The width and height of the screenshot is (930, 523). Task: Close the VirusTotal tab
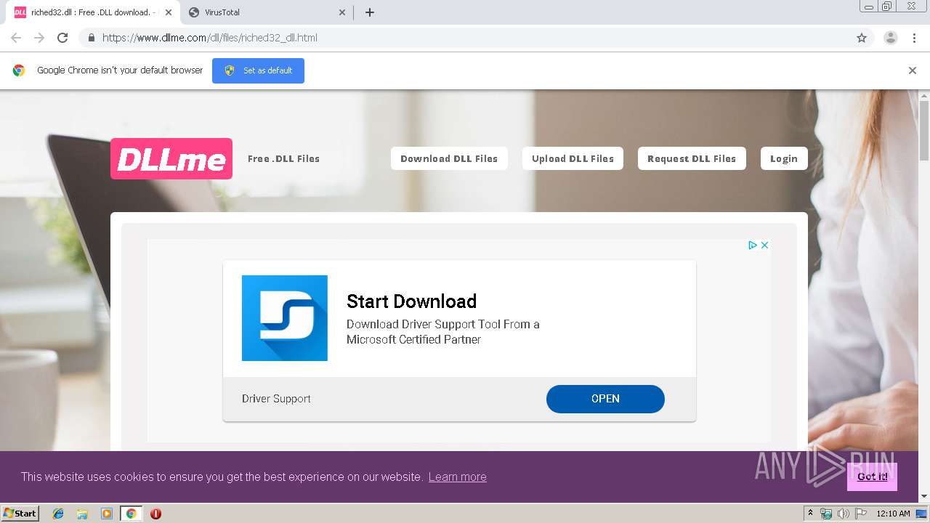coord(342,12)
